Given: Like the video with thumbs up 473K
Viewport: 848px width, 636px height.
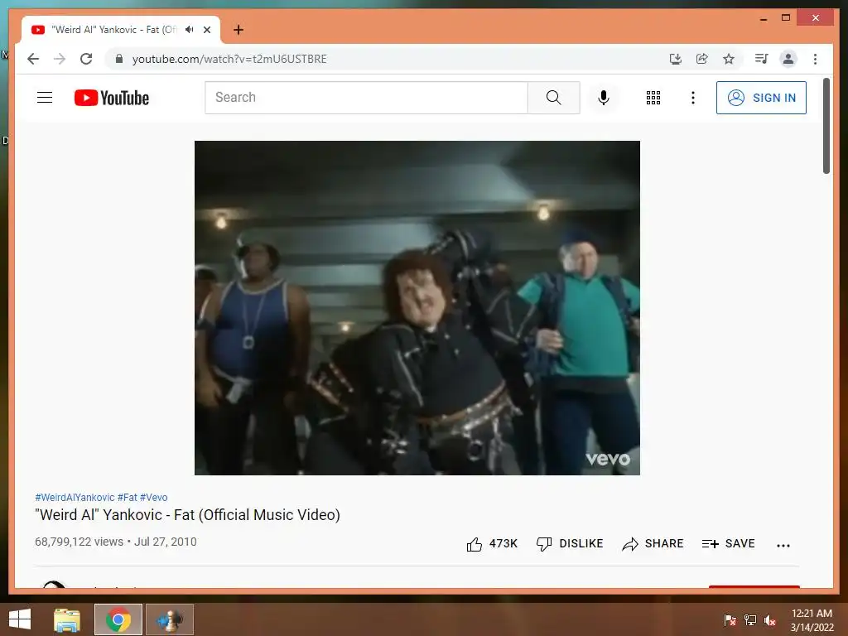Looking at the screenshot, I should (492, 544).
